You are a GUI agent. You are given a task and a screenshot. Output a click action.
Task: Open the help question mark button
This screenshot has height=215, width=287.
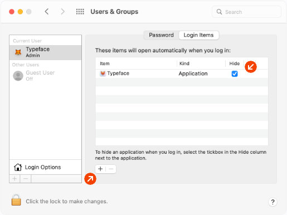click(273, 202)
